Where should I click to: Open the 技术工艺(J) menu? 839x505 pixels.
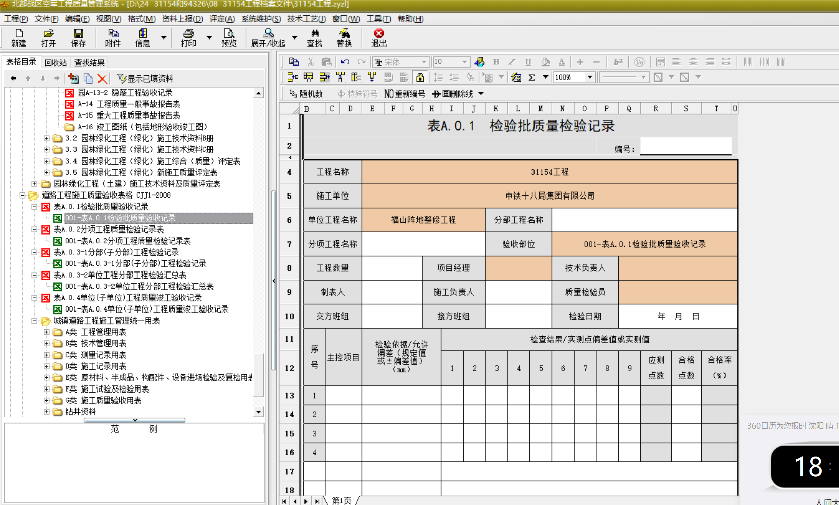point(307,19)
